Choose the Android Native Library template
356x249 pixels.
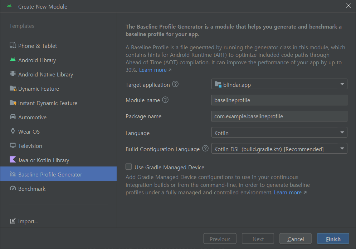[59, 74]
